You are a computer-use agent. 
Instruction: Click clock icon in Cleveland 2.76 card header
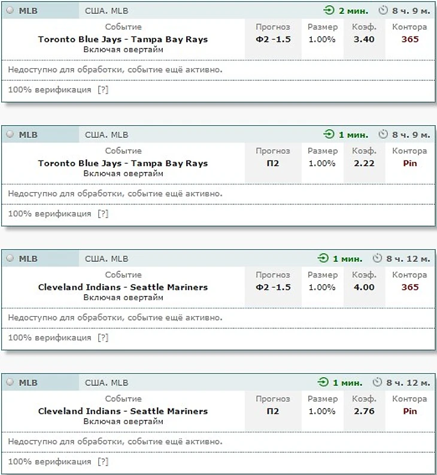pos(377,382)
